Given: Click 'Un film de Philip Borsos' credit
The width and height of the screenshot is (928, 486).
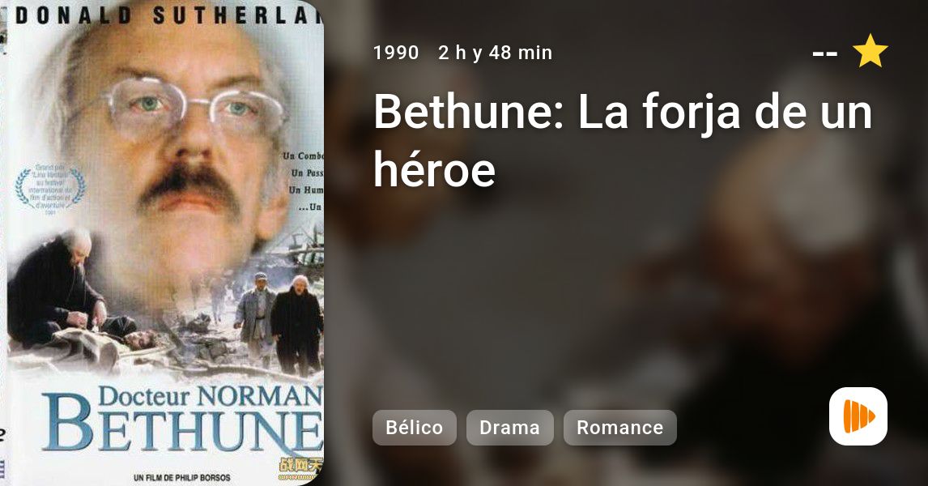Looking at the screenshot, I should click(182, 477).
